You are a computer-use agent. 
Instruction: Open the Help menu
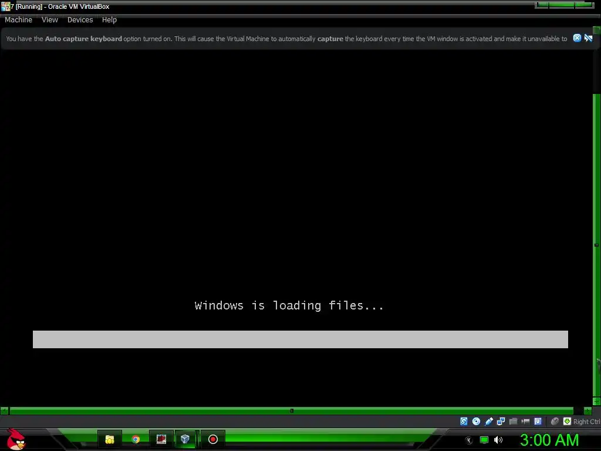point(109,20)
